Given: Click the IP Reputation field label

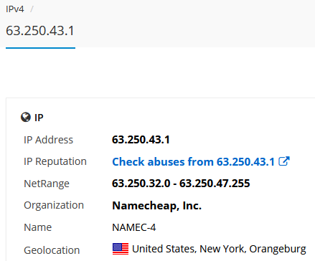Looking at the screenshot, I should 55,161.
